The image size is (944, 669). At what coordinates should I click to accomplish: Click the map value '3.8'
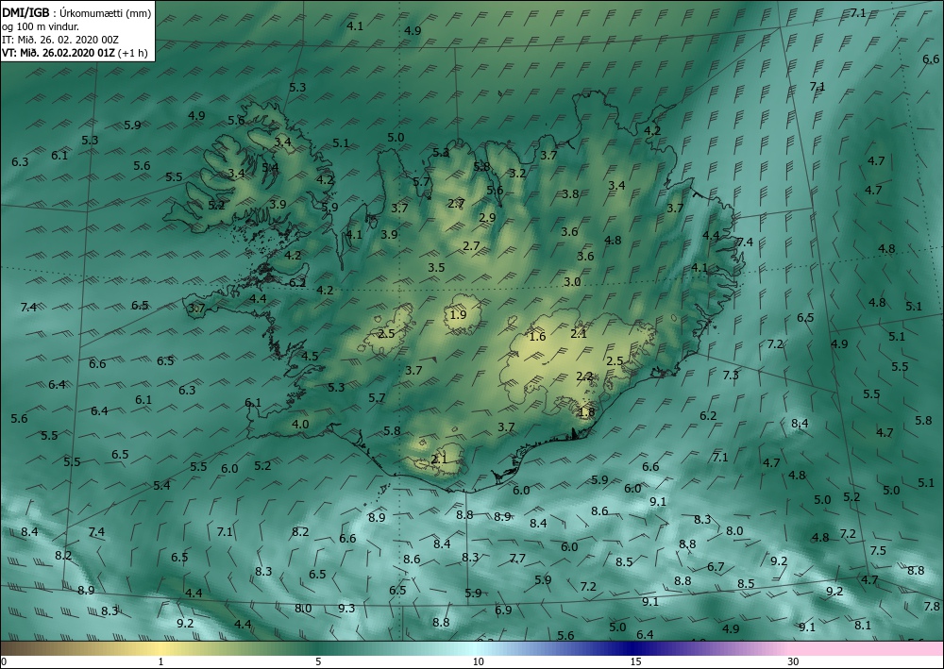click(x=570, y=193)
